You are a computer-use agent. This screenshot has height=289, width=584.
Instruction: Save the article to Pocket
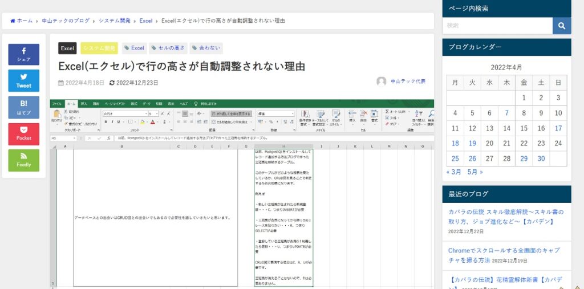coord(24,133)
